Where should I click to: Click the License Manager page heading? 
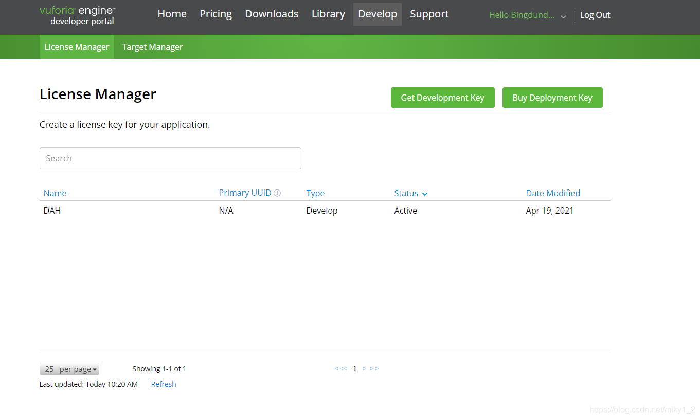tap(98, 94)
